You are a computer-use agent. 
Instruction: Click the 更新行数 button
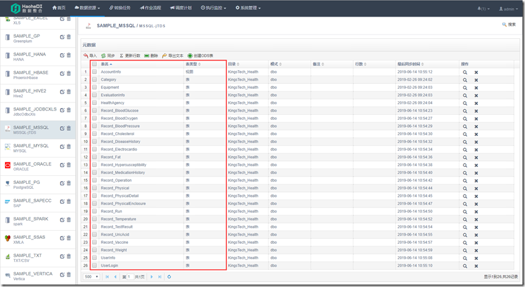click(x=130, y=56)
